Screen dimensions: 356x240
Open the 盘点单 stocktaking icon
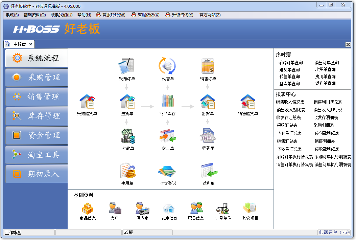click(168, 136)
